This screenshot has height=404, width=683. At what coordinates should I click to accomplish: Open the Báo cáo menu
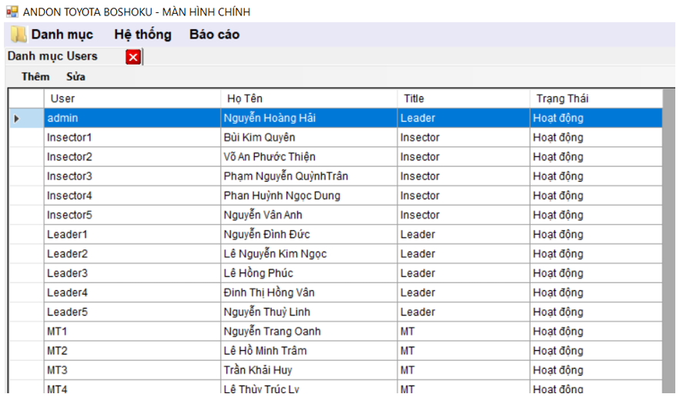pos(214,35)
